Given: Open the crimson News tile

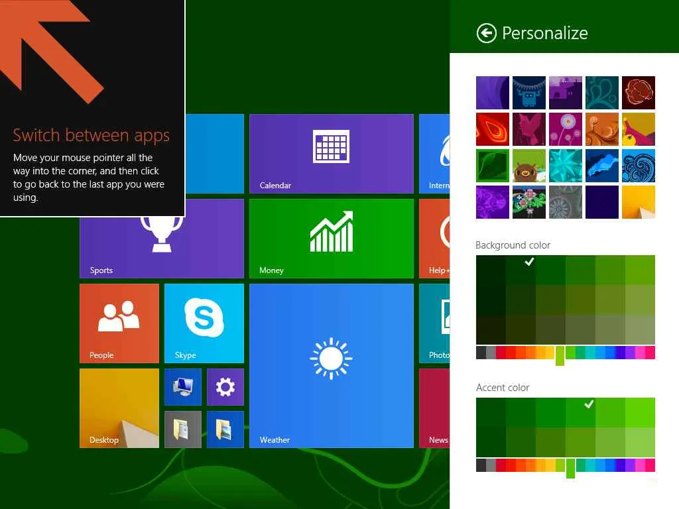Looking at the screenshot, I should point(434,408).
